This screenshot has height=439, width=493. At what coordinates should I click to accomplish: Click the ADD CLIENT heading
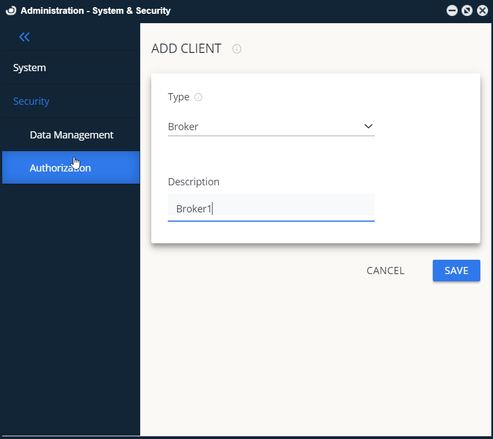[x=186, y=49]
